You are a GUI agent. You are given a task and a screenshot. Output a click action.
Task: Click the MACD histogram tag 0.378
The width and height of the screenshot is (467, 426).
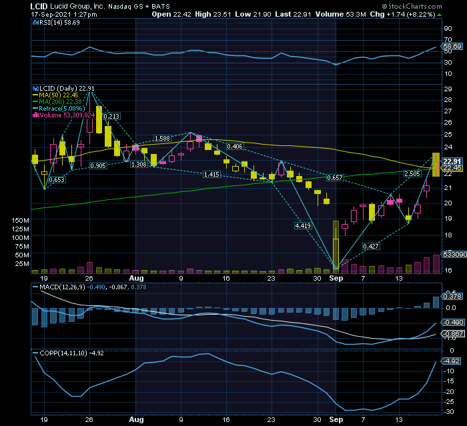[x=452, y=297]
